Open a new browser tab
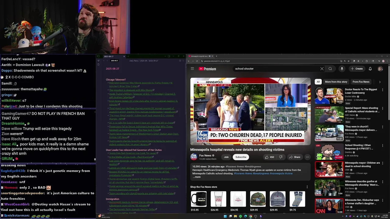 tap(216, 56)
